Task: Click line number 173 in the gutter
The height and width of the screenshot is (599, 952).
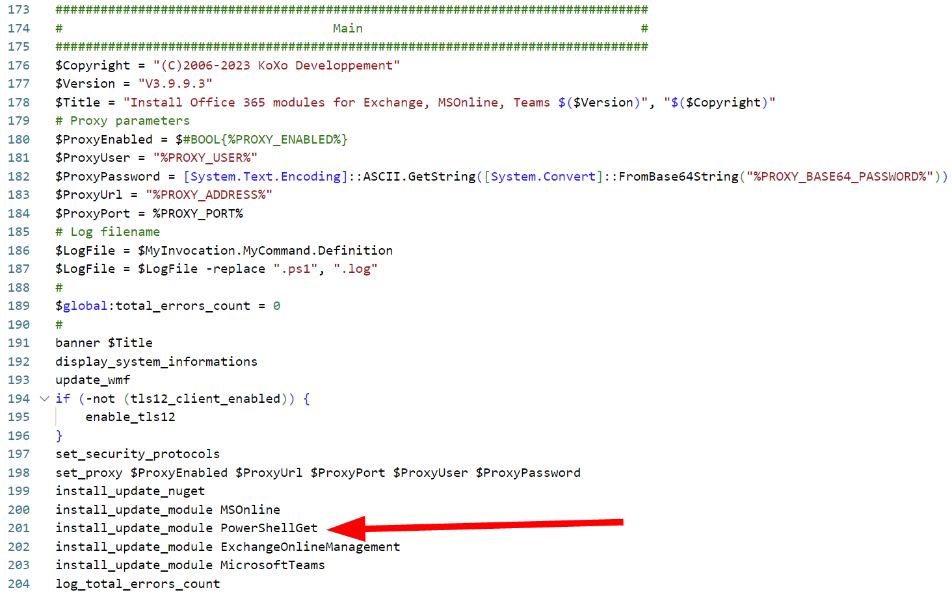Action: point(19,10)
